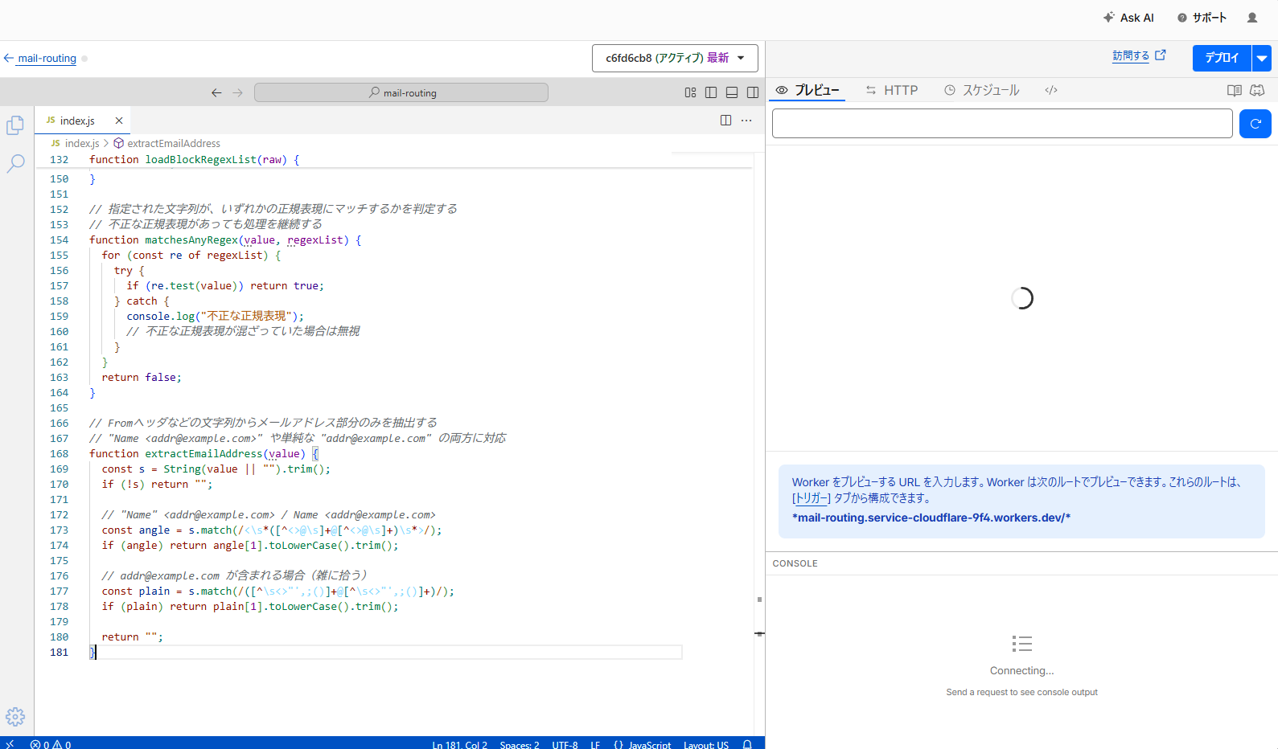The image size is (1278, 749).
Task: Open the Ask AI assistant
Action: [x=1128, y=18]
